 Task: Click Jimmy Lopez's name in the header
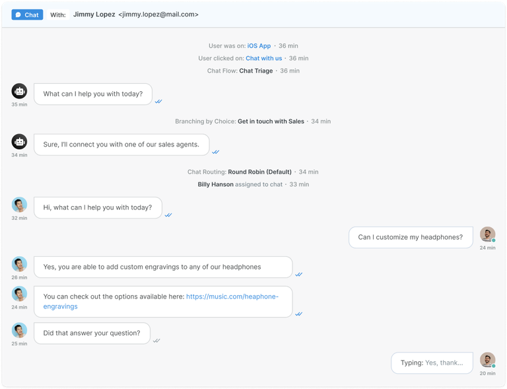(x=94, y=15)
